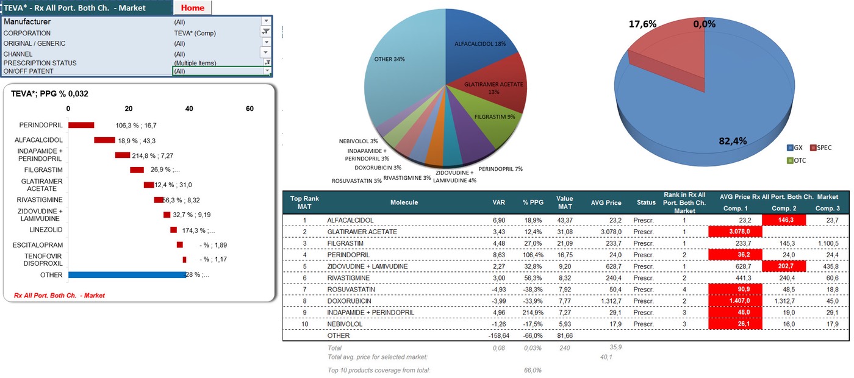The width and height of the screenshot is (854, 378).
Task: Click the OTC green legend swatch
Action: [x=789, y=160]
